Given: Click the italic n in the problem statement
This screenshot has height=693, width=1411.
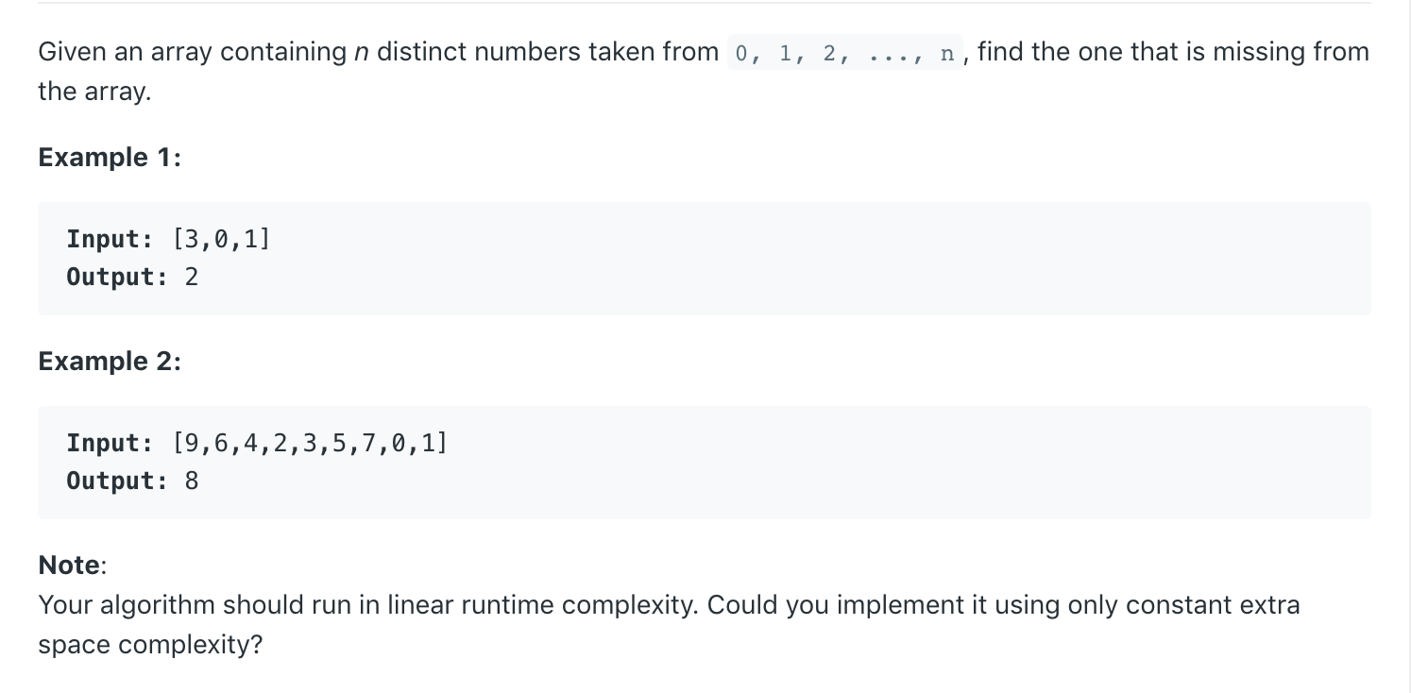Looking at the screenshot, I should (361, 52).
